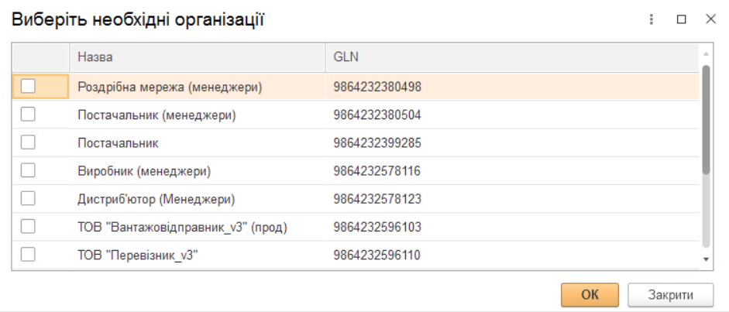Screen dimensions: 729x312
Task: Confirm selection with the OK button
Action: tap(590, 294)
